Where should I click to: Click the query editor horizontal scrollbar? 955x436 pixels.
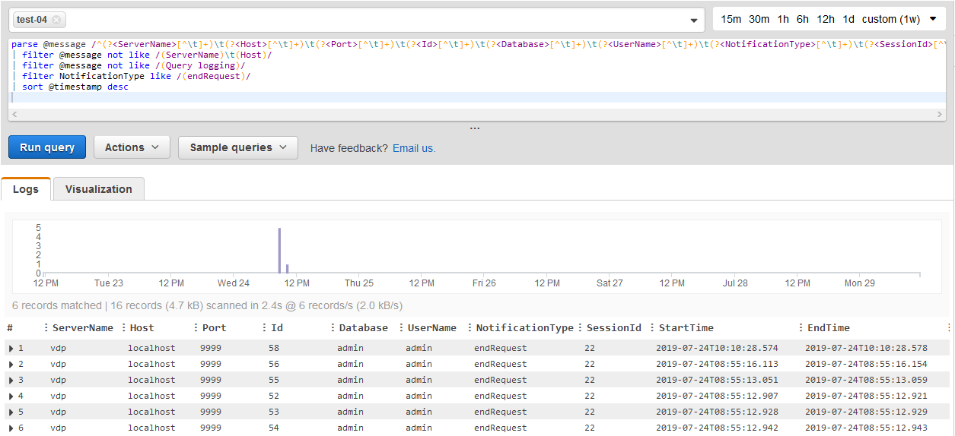[477, 115]
